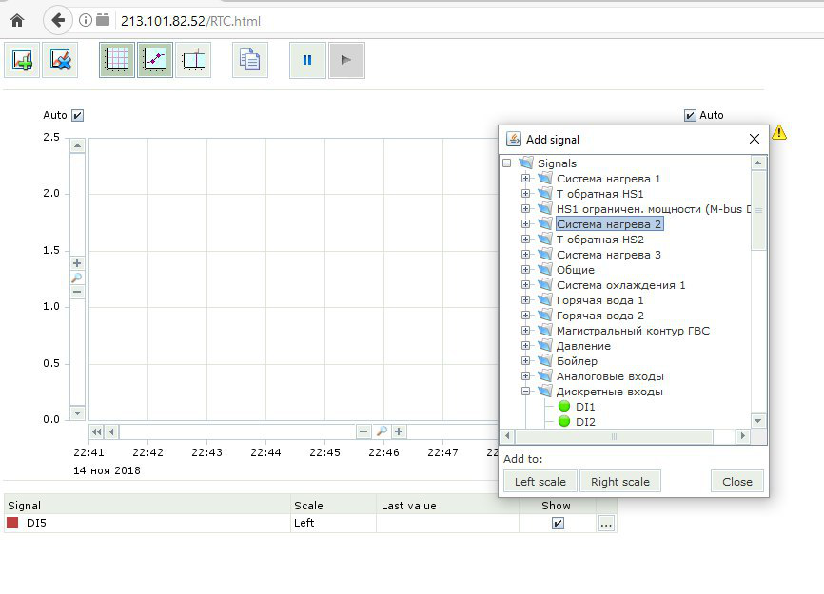Viewport: 824px width, 594px height.
Task: Select the DI2 green signal
Action: (577, 422)
